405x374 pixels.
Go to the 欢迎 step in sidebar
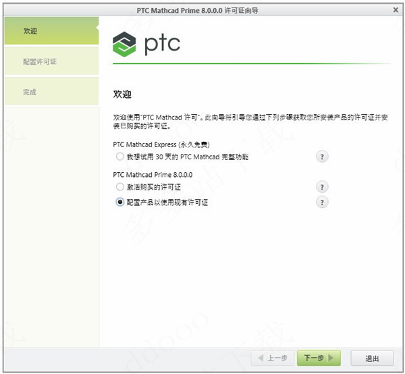coord(52,31)
